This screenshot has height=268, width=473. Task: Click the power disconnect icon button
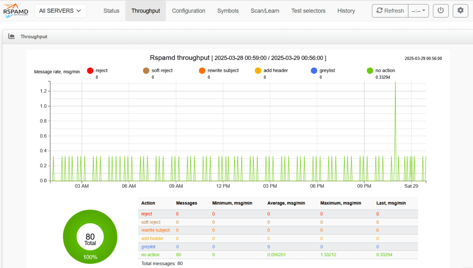pos(441,11)
